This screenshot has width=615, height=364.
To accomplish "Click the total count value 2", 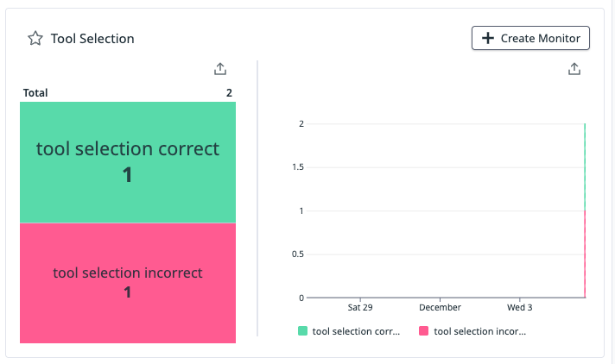I will tap(229, 92).
